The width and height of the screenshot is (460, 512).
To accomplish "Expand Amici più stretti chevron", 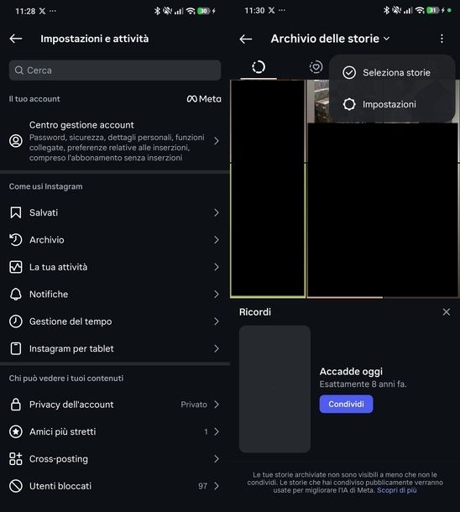I will [217, 431].
